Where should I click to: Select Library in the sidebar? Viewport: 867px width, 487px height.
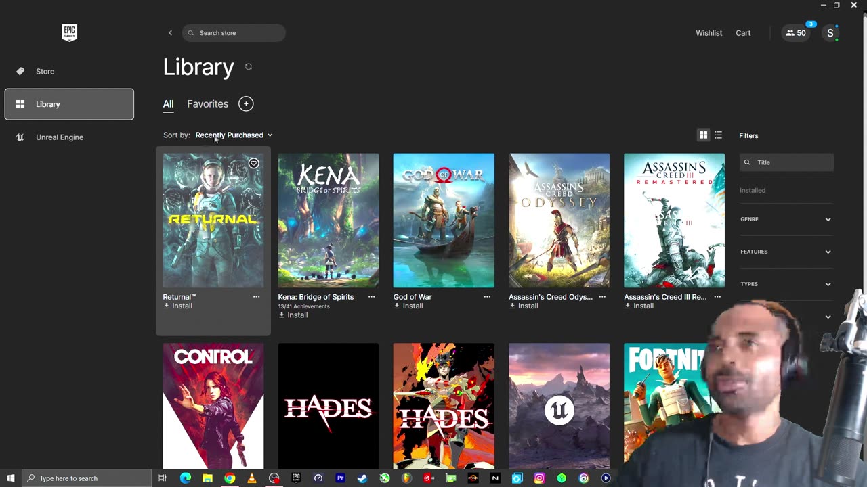69,104
